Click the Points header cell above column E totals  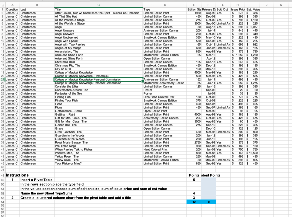[194, 175]
